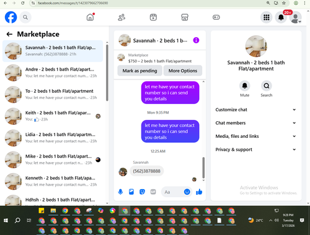Open Windows taskbar search
The height and width of the screenshot is (235, 310).
[x=17, y=220]
